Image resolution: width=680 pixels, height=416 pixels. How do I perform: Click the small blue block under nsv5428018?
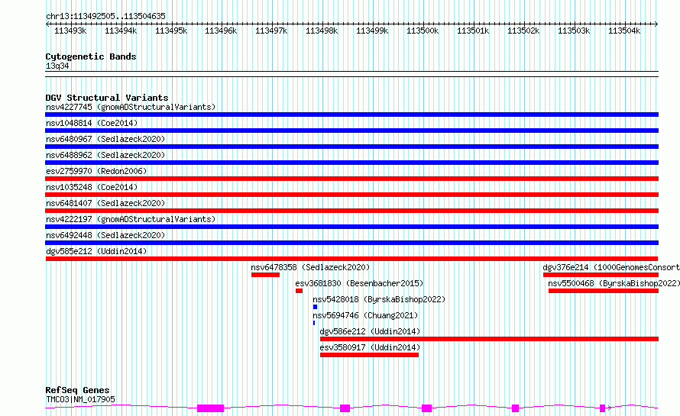316,307
